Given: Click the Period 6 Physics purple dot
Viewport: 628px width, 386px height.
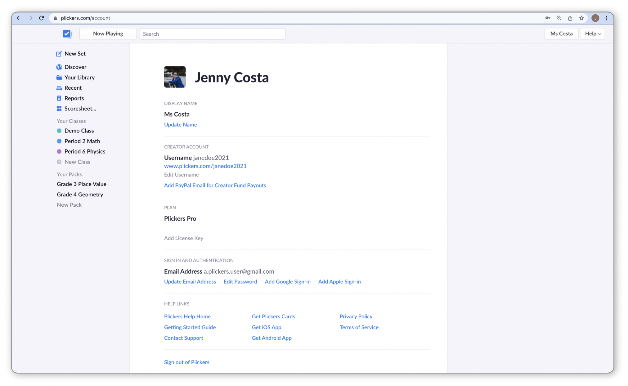Looking at the screenshot, I should point(59,151).
